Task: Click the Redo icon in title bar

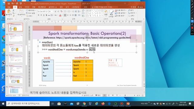Action: [x=17, y=4]
